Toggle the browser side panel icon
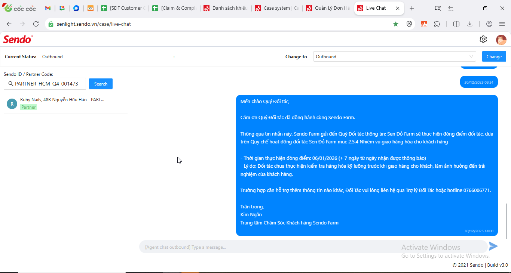Image resolution: width=511 pixels, height=273 pixels. pos(456,24)
